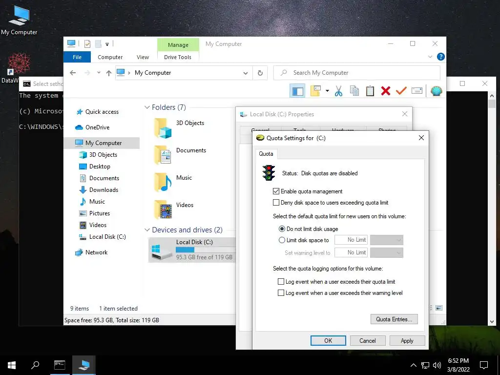500x375 pixels.
Task: Click Cancel in Quota Settings
Action: pyautogui.click(x=367, y=340)
